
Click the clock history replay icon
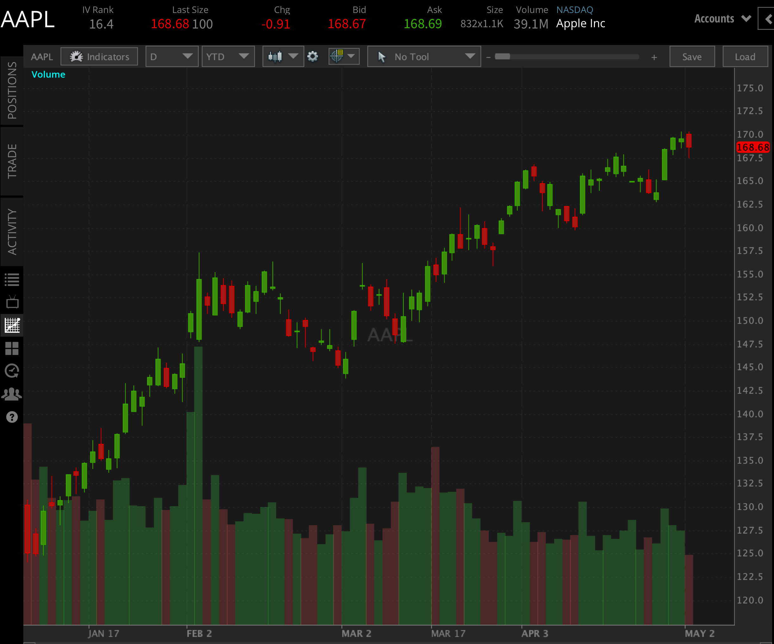(12, 371)
